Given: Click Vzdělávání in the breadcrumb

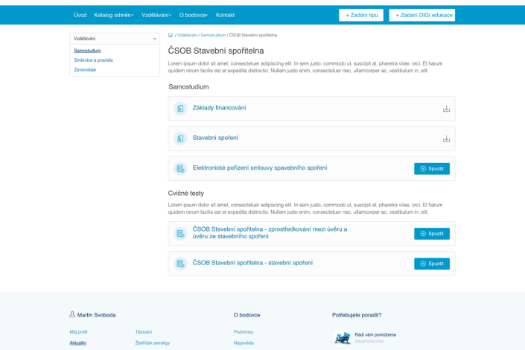Looking at the screenshot, I should click(187, 35).
